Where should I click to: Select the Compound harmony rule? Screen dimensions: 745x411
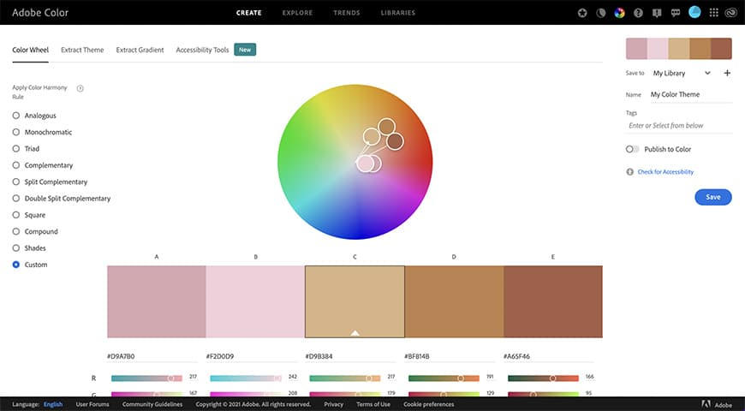(x=35, y=231)
